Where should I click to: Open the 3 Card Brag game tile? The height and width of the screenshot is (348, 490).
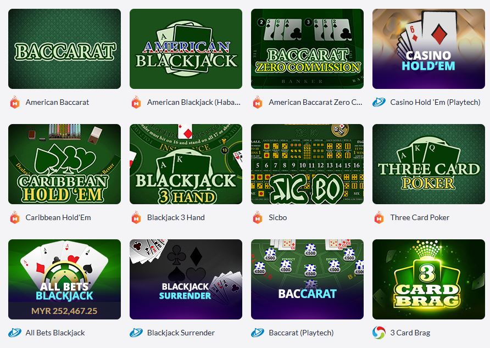428,279
